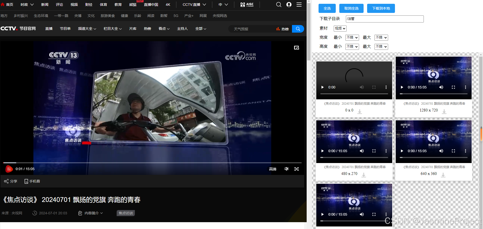Click the 取消全选 button
The width and height of the screenshot is (483, 229).
point(351,8)
